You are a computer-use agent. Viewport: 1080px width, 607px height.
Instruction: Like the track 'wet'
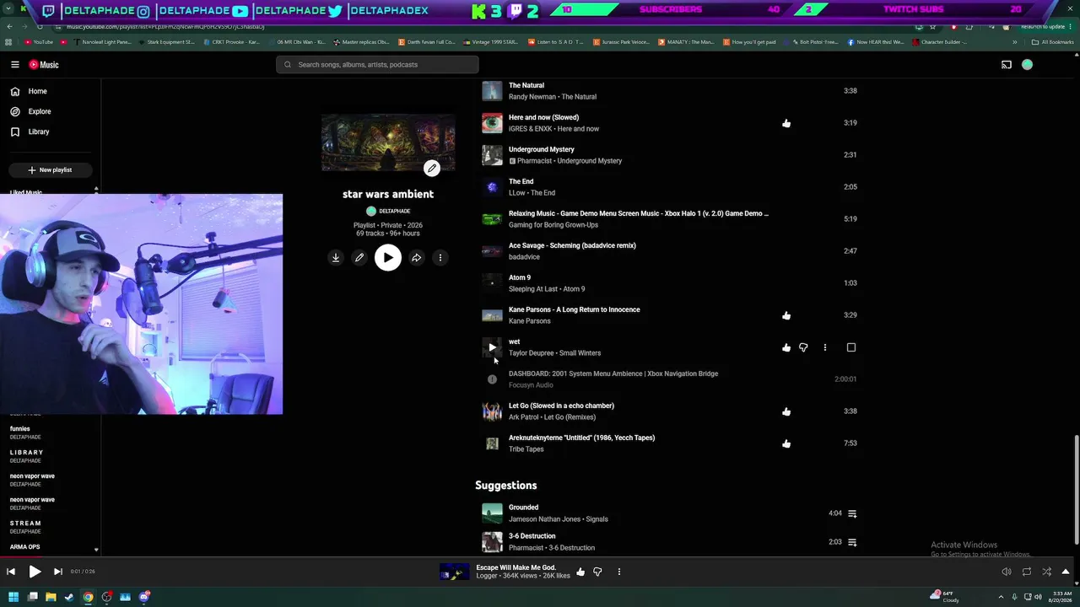(786, 347)
